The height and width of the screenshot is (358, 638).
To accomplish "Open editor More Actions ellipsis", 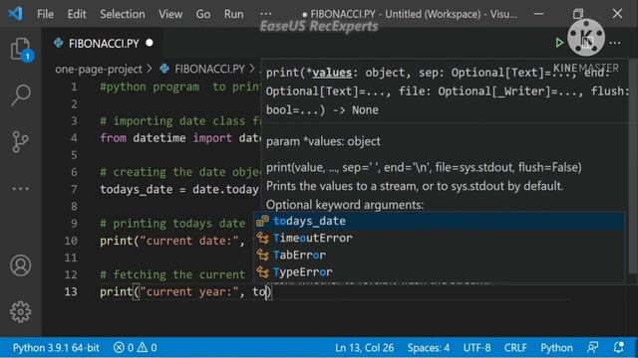I will (x=615, y=43).
